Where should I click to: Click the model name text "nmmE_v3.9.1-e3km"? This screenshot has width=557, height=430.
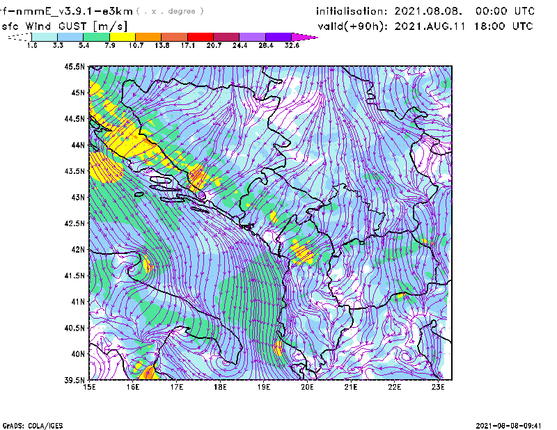[74, 11]
